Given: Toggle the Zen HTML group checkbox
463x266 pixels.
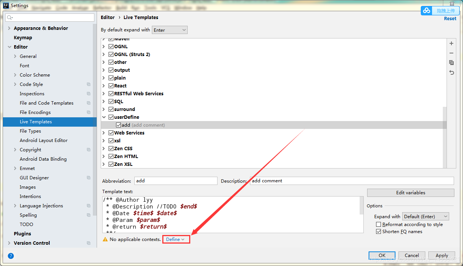Looking at the screenshot, I should pyautogui.click(x=111, y=157).
